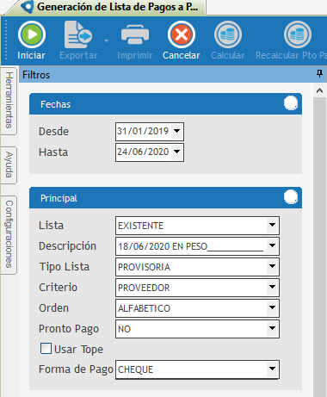This screenshot has width=327, height=397.
Task: Collapse the Principal section round toggle
Action: coord(291,197)
